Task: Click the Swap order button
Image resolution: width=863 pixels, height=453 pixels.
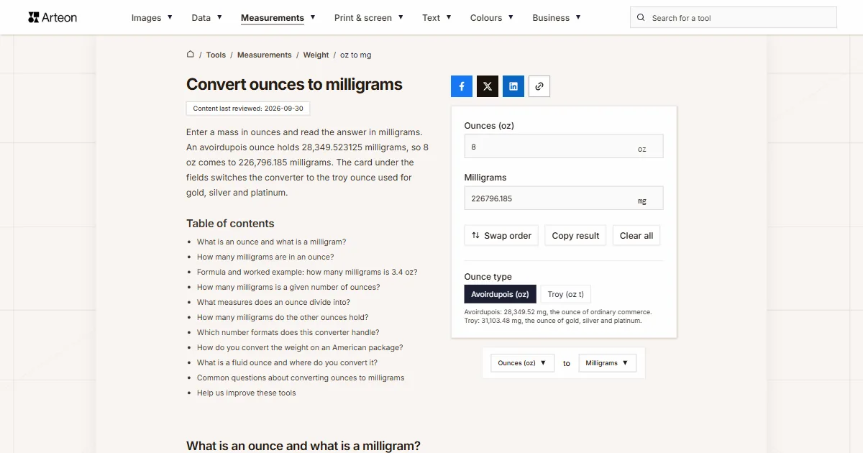Action: (501, 236)
